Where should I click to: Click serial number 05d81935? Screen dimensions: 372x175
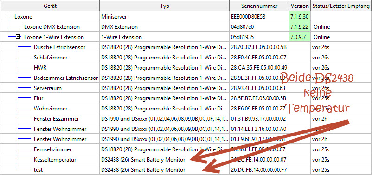[242, 37]
